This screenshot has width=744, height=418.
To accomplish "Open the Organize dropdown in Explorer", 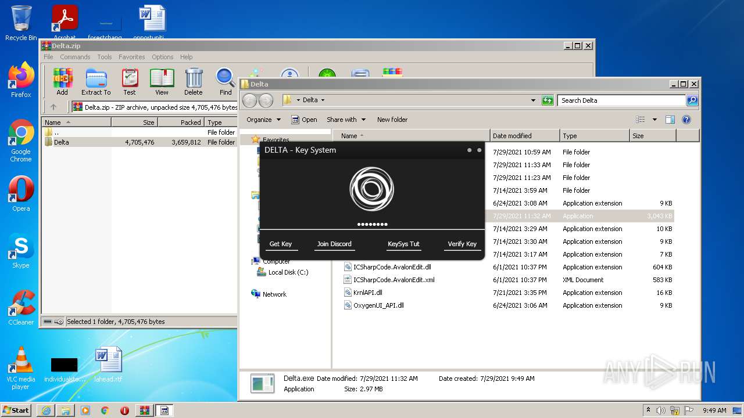I will [263, 120].
